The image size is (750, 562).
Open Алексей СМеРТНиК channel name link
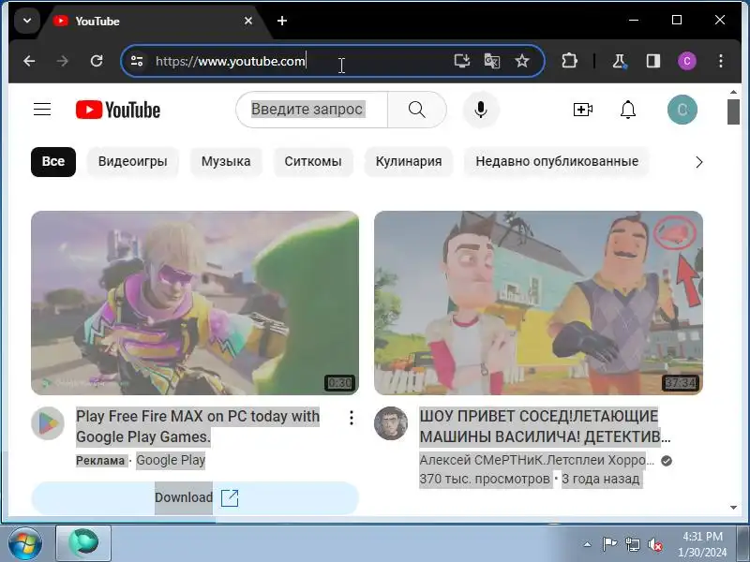point(536,460)
